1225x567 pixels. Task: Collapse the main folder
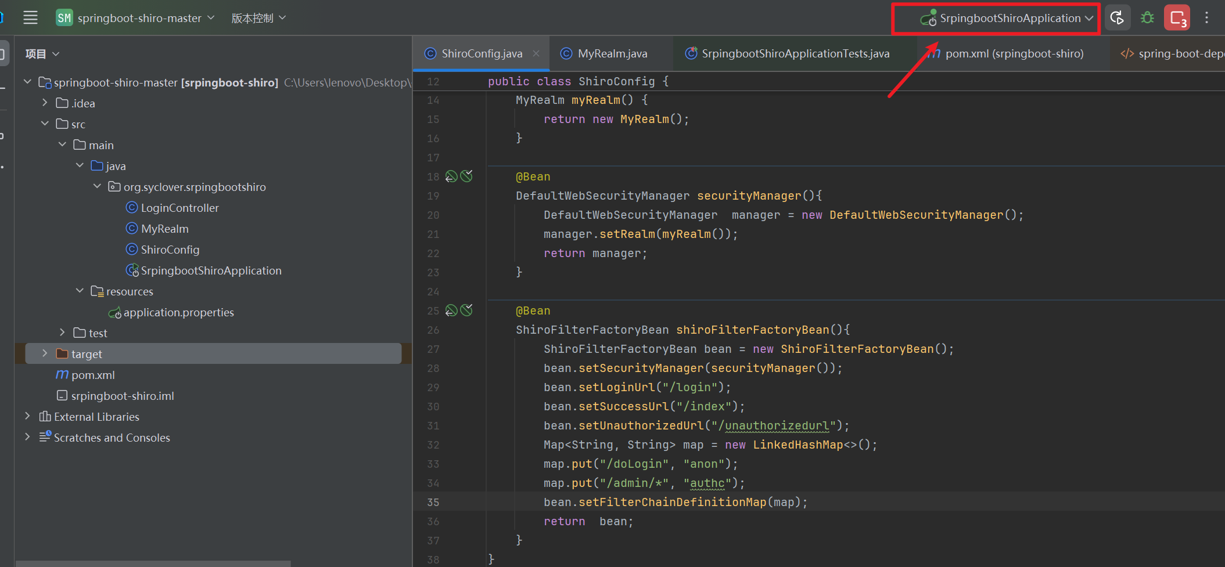[x=62, y=145]
